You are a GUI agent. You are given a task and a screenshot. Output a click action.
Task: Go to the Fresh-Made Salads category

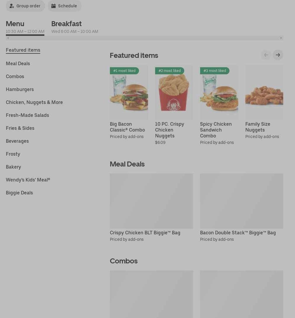tap(27, 115)
